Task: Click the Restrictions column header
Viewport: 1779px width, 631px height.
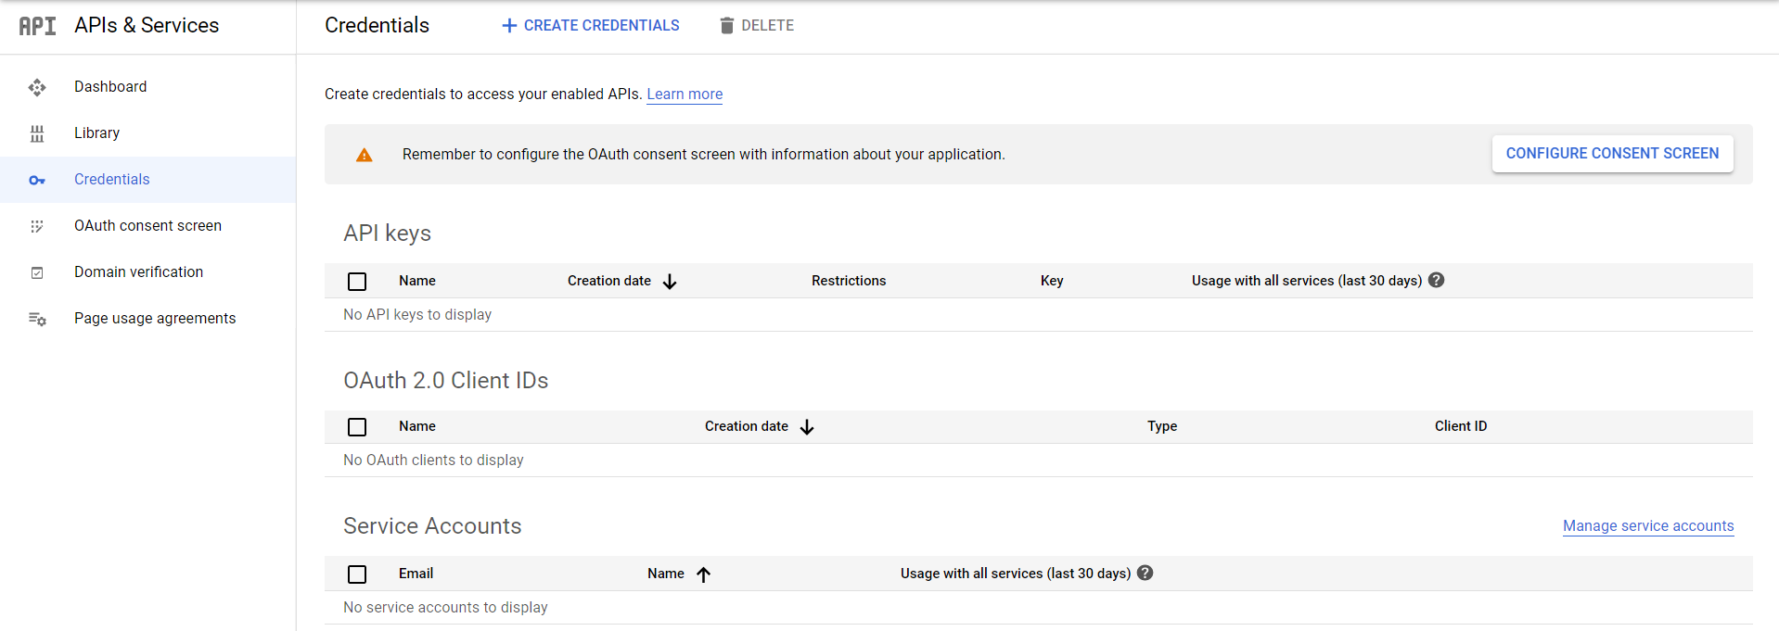Action: (849, 281)
